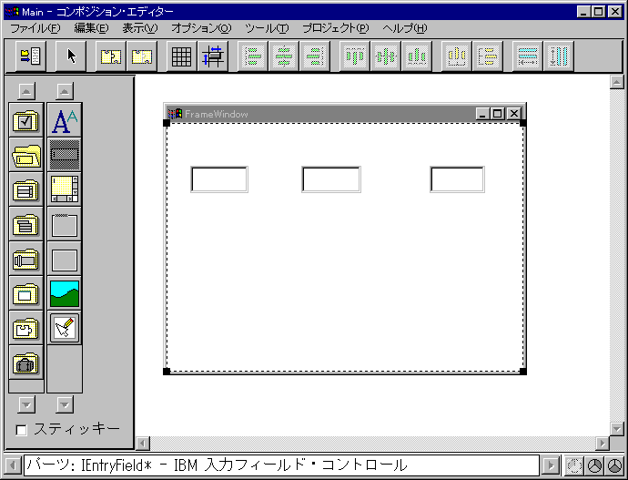
Task: Click the show connections puzzle-piece icon
Action: pos(110,56)
